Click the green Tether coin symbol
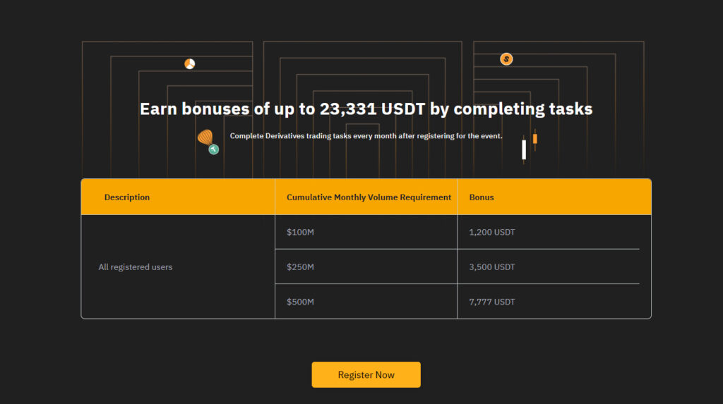This screenshot has height=404, width=723. [213, 149]
